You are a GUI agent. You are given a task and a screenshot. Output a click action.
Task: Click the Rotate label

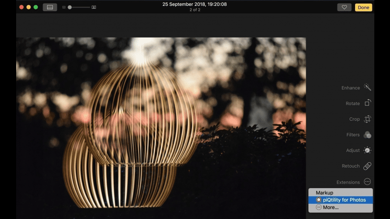point(352,103)
